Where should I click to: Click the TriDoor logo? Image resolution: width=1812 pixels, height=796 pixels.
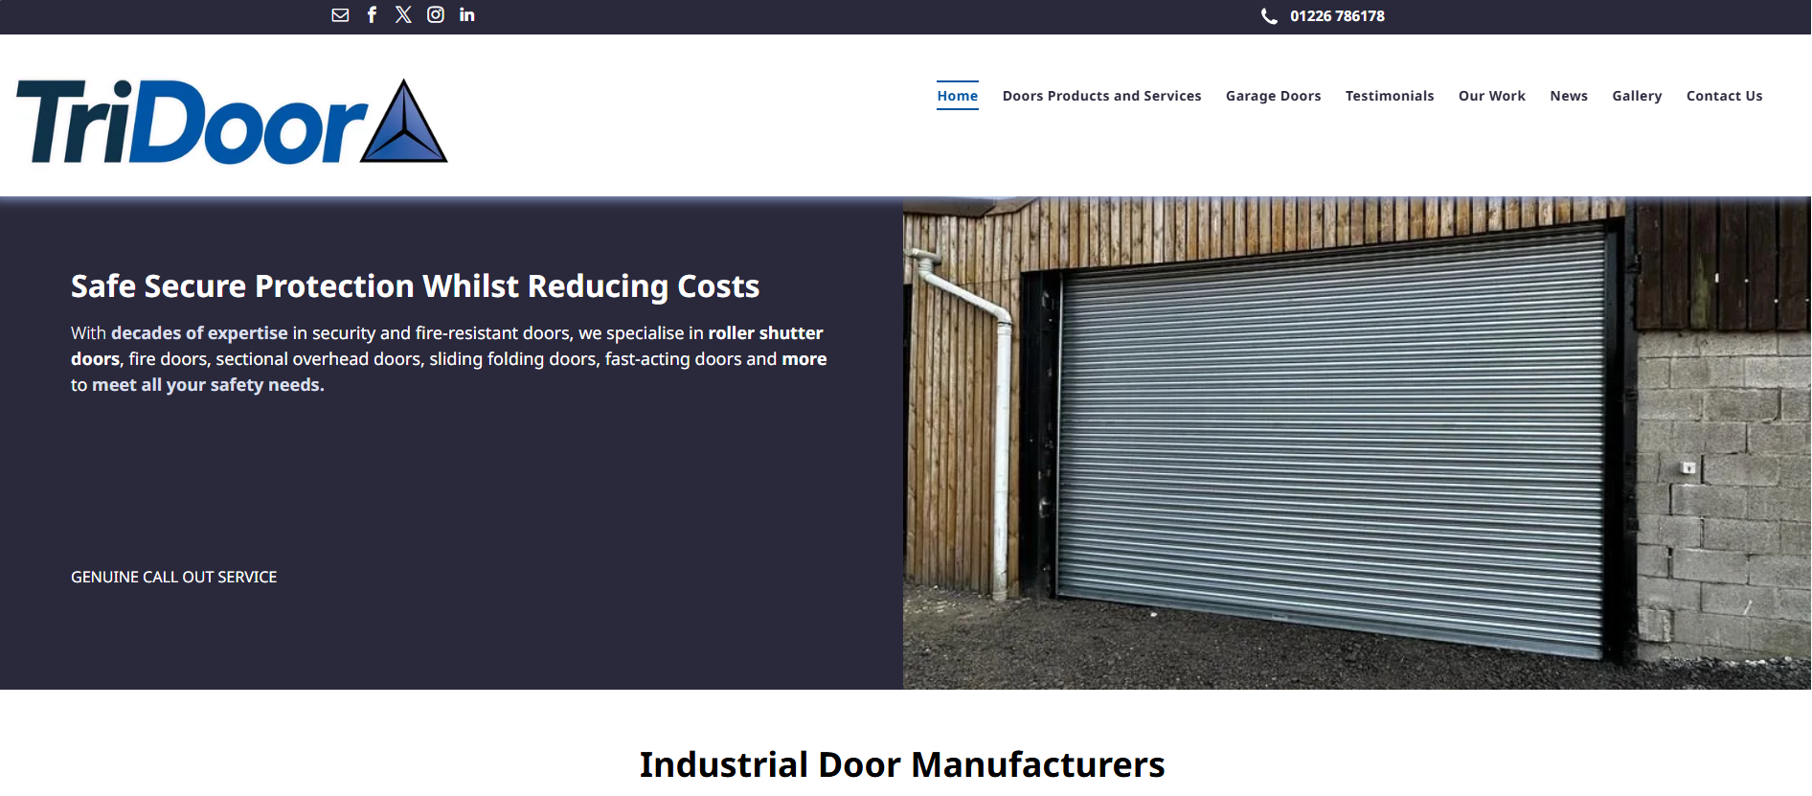point(192,123)
